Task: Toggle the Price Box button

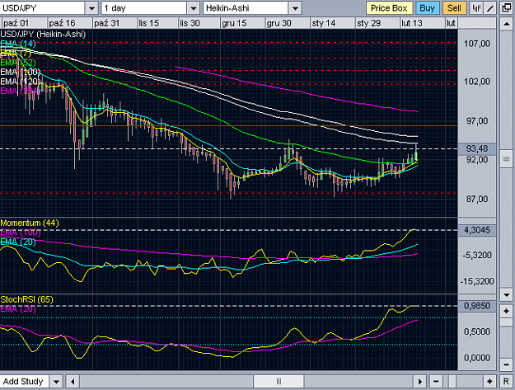Action: pyautogui.click(x=389, y=8)
